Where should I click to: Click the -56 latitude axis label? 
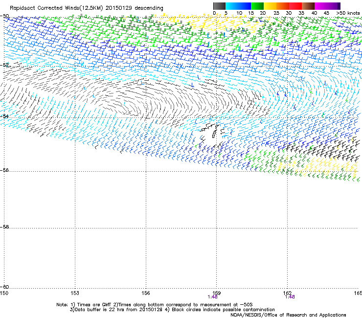pyautogui.click(x=4, y=170)
